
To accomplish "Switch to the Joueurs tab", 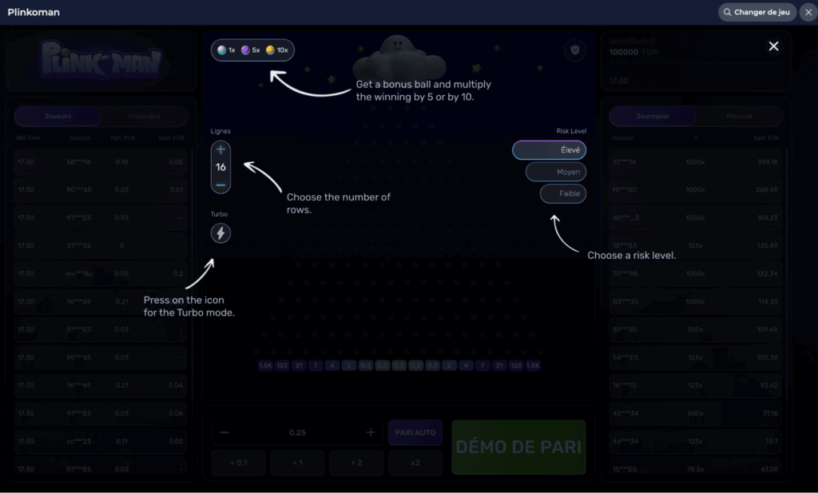I will click(x=58, y=116).
